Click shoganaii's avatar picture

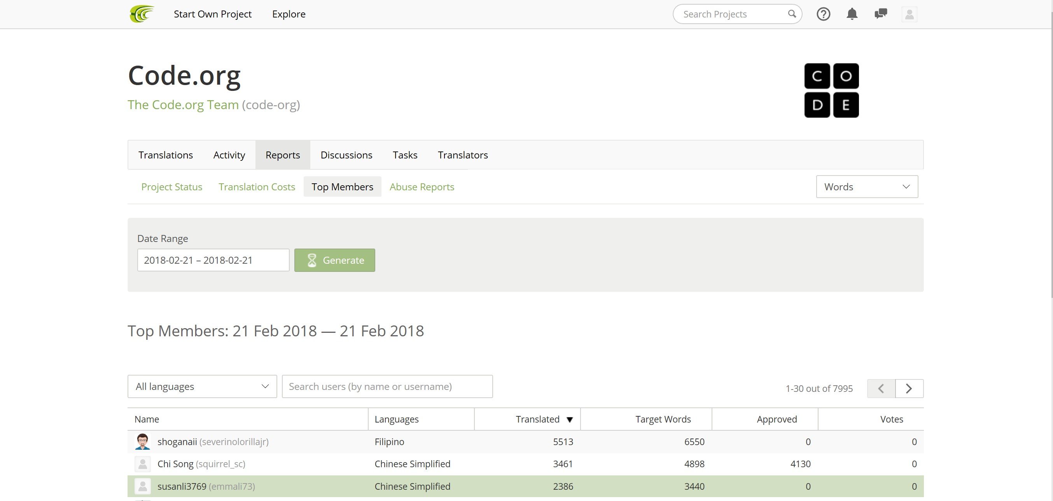click(142, 442)
